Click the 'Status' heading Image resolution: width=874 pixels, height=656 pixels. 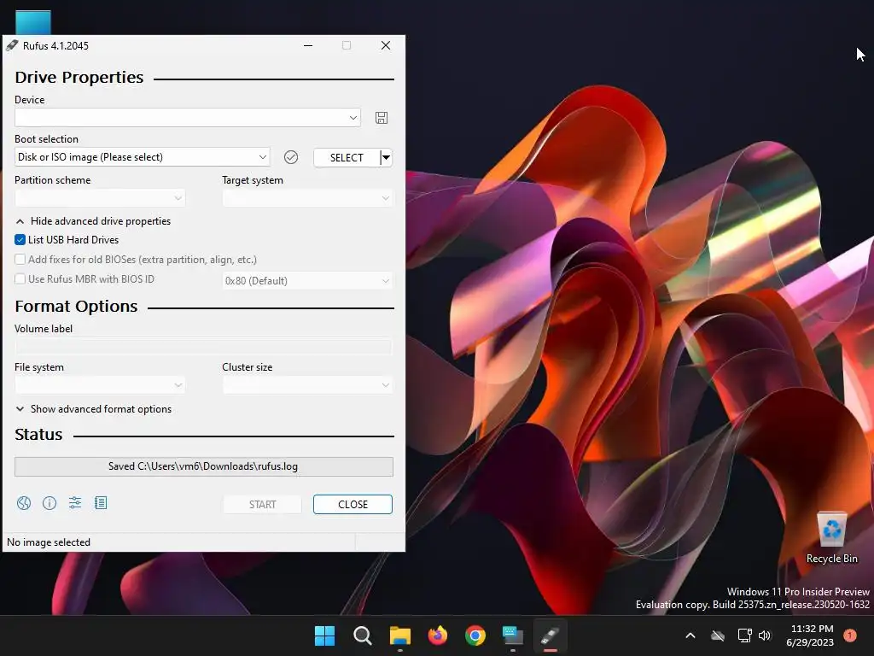(x=38, y=435)
